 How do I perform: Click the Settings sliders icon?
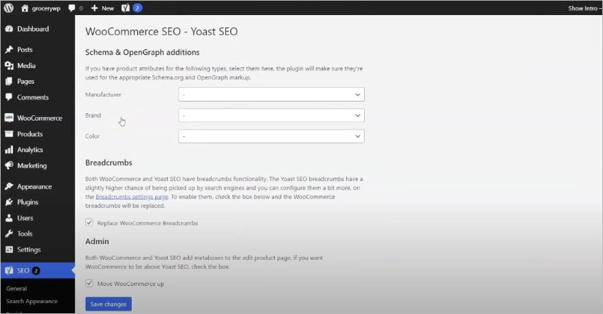pos(9,250)
